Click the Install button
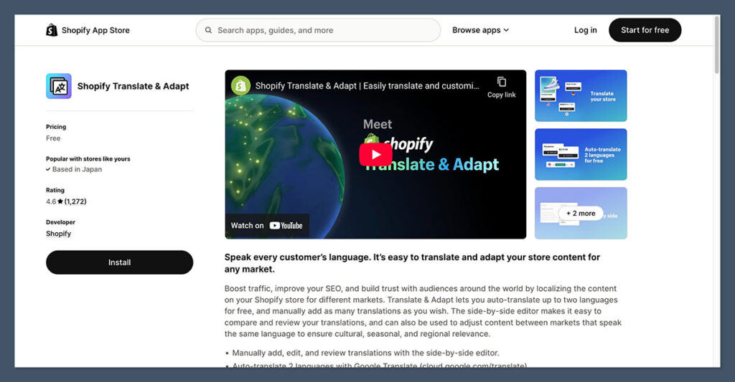This screenshot has width=735, height=382. pyautogui.click(x=120, y=262)
